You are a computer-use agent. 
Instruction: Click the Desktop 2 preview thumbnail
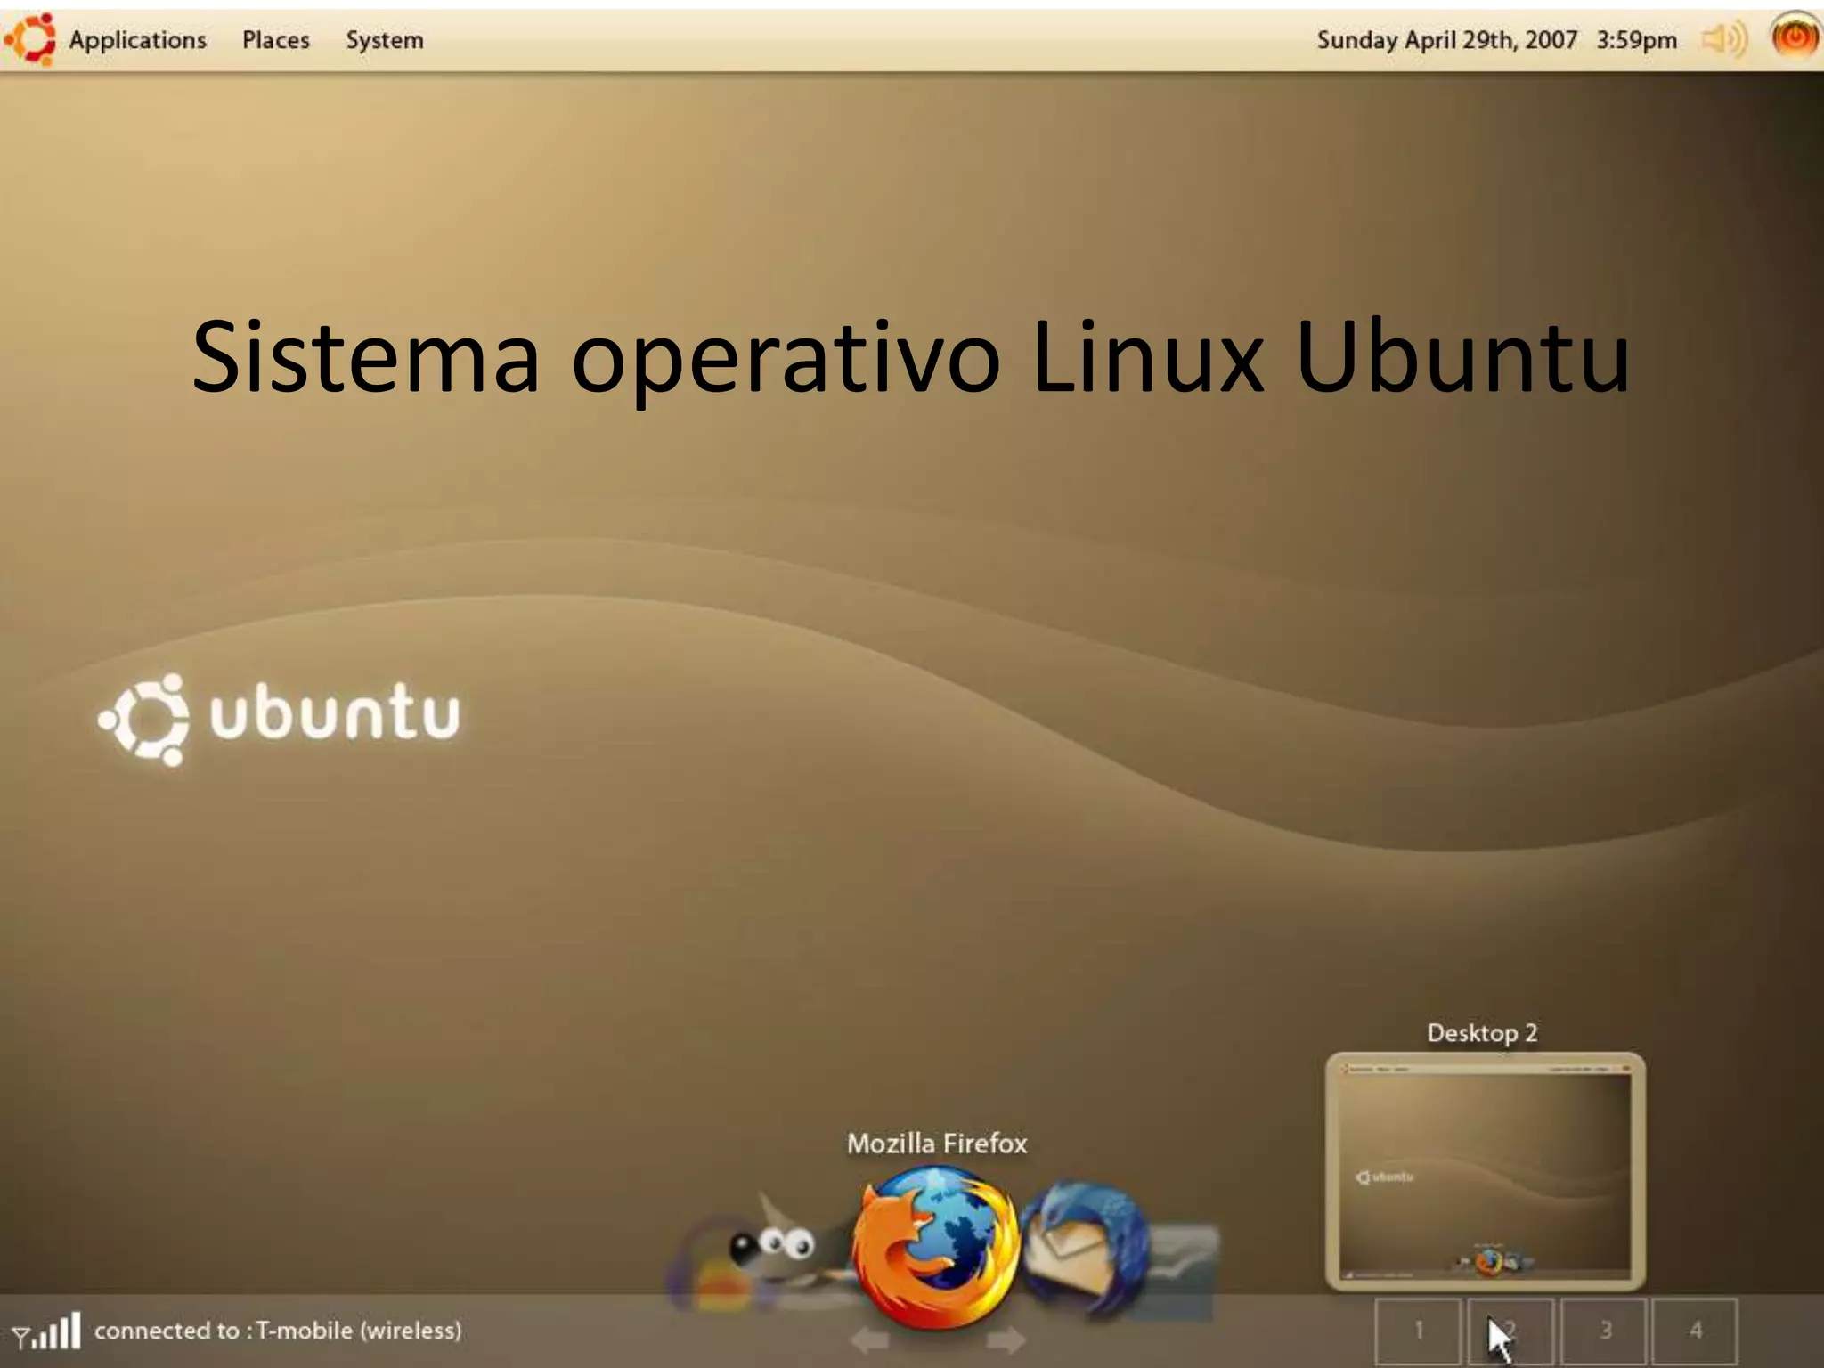click(x=1485, y=1171)
